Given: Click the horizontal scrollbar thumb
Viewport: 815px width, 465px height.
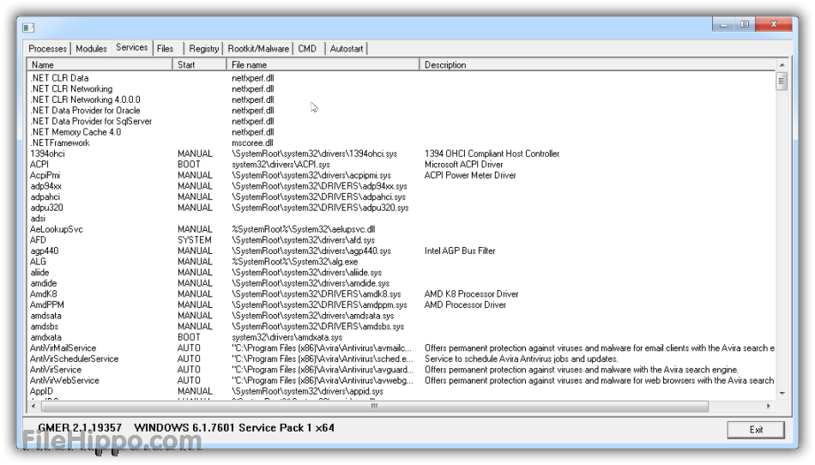Looking at the screenshot, I should click(x=374, y=406).
